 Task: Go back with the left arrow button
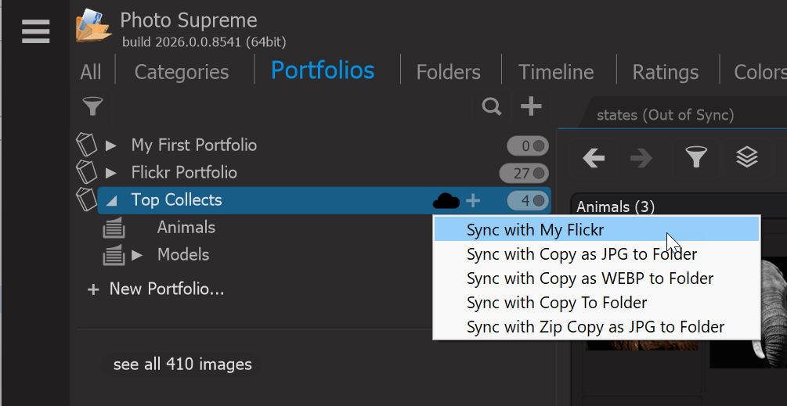tap(594, 158)
